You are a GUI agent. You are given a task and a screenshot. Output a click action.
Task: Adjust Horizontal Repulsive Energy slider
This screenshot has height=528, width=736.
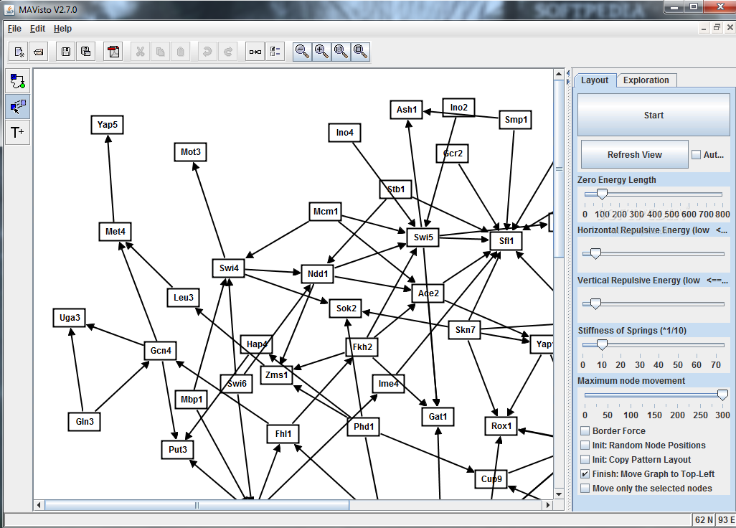coord(595,253)
